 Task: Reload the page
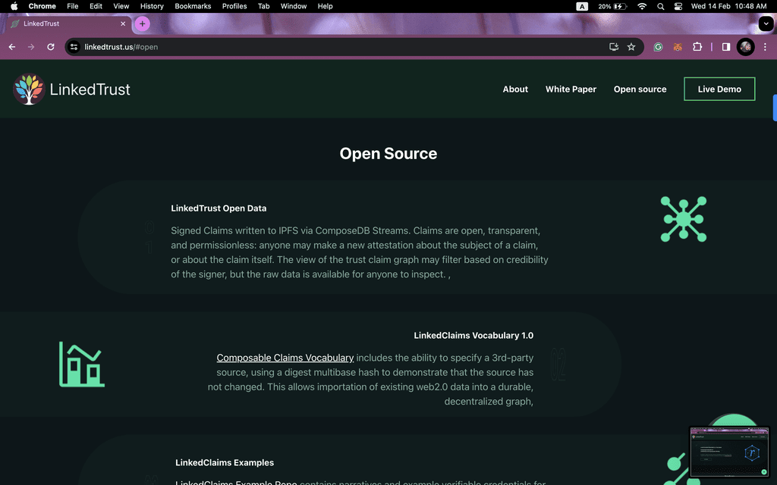coord(51,47)
